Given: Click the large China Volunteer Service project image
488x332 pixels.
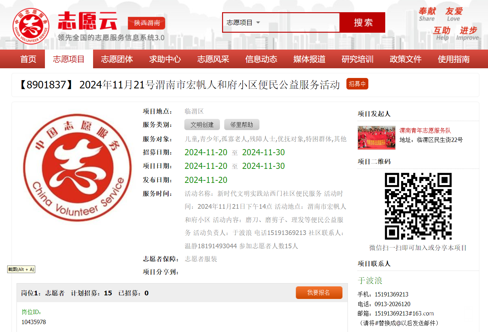Looking at the screenshot, I should point(78,167).
